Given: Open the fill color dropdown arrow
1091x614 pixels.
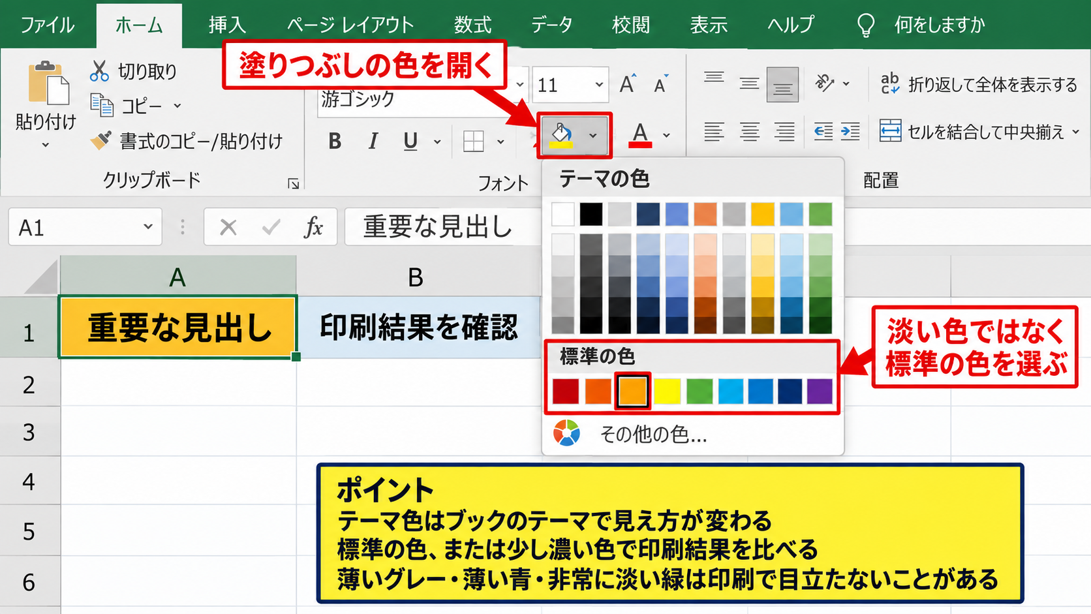Looking at the screenshot, I should tap(592, 136).
